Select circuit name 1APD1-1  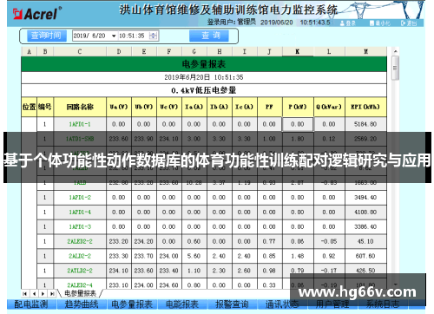click(80, 124)
